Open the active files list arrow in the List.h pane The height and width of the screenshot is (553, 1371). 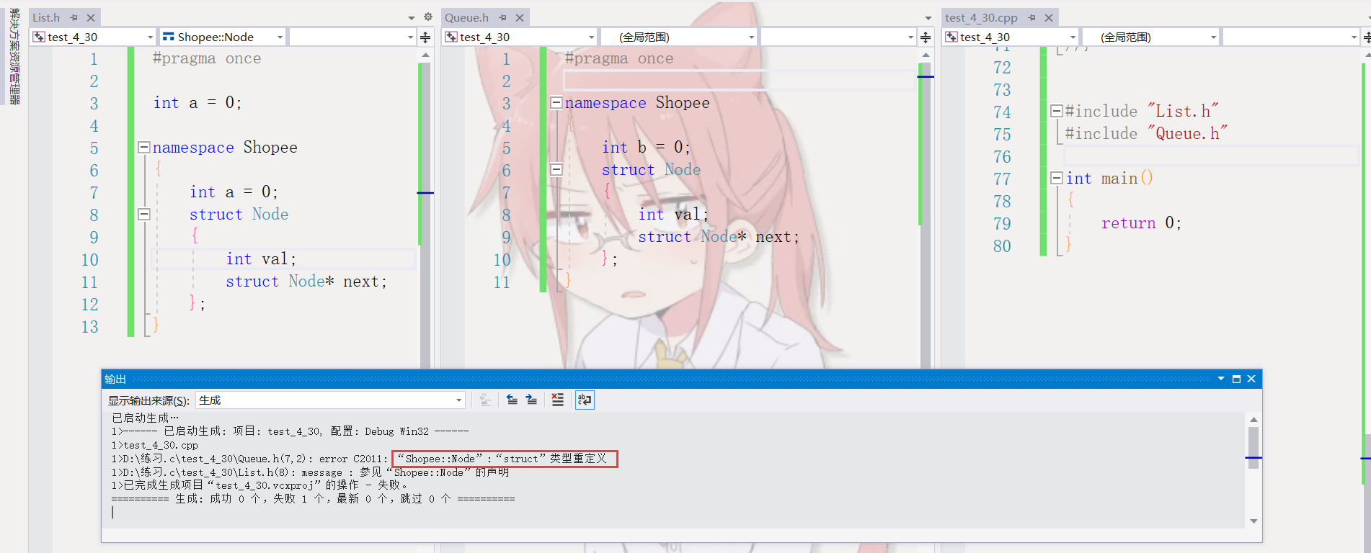412,18
